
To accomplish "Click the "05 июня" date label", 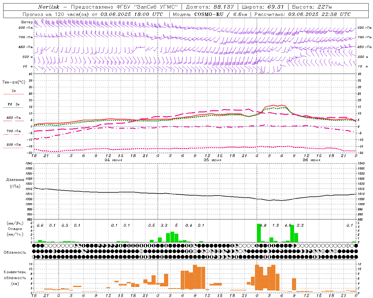I will pos(212,160).
